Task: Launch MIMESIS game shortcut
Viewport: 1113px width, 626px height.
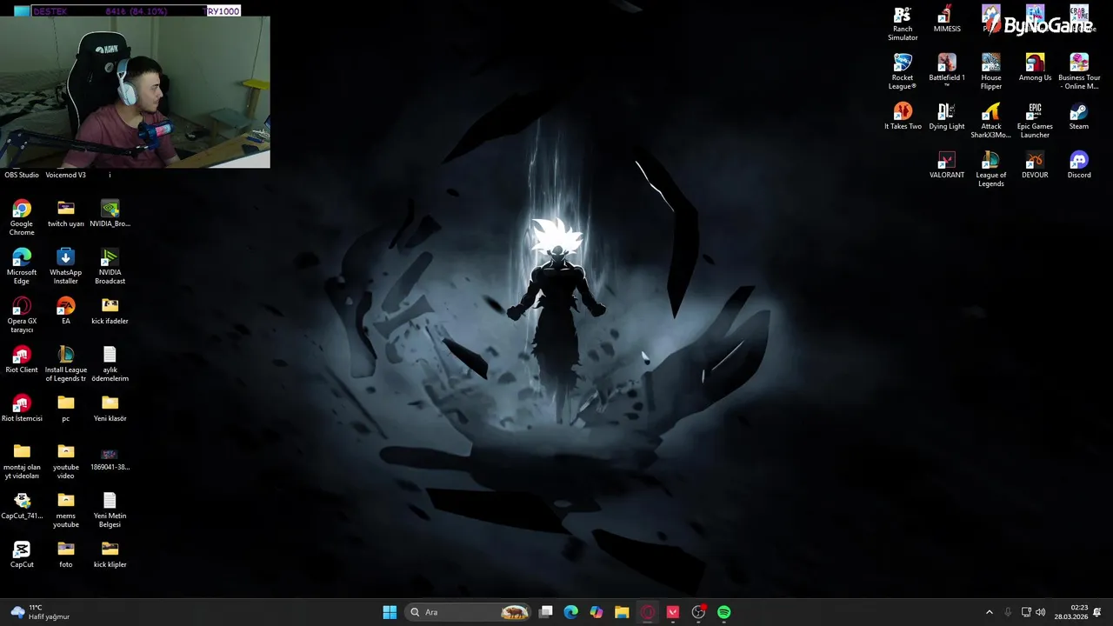Action: pos(947,18)
